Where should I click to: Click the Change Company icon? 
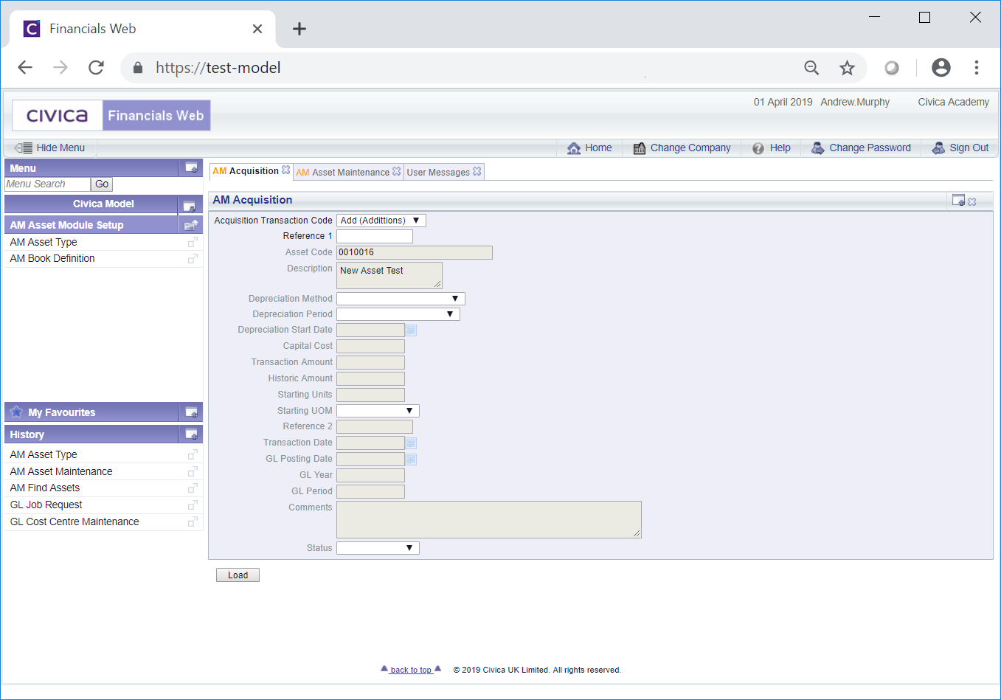(640, 148)
